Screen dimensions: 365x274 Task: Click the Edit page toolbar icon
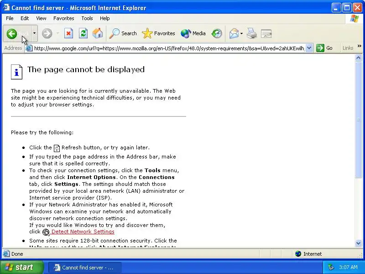266,33
